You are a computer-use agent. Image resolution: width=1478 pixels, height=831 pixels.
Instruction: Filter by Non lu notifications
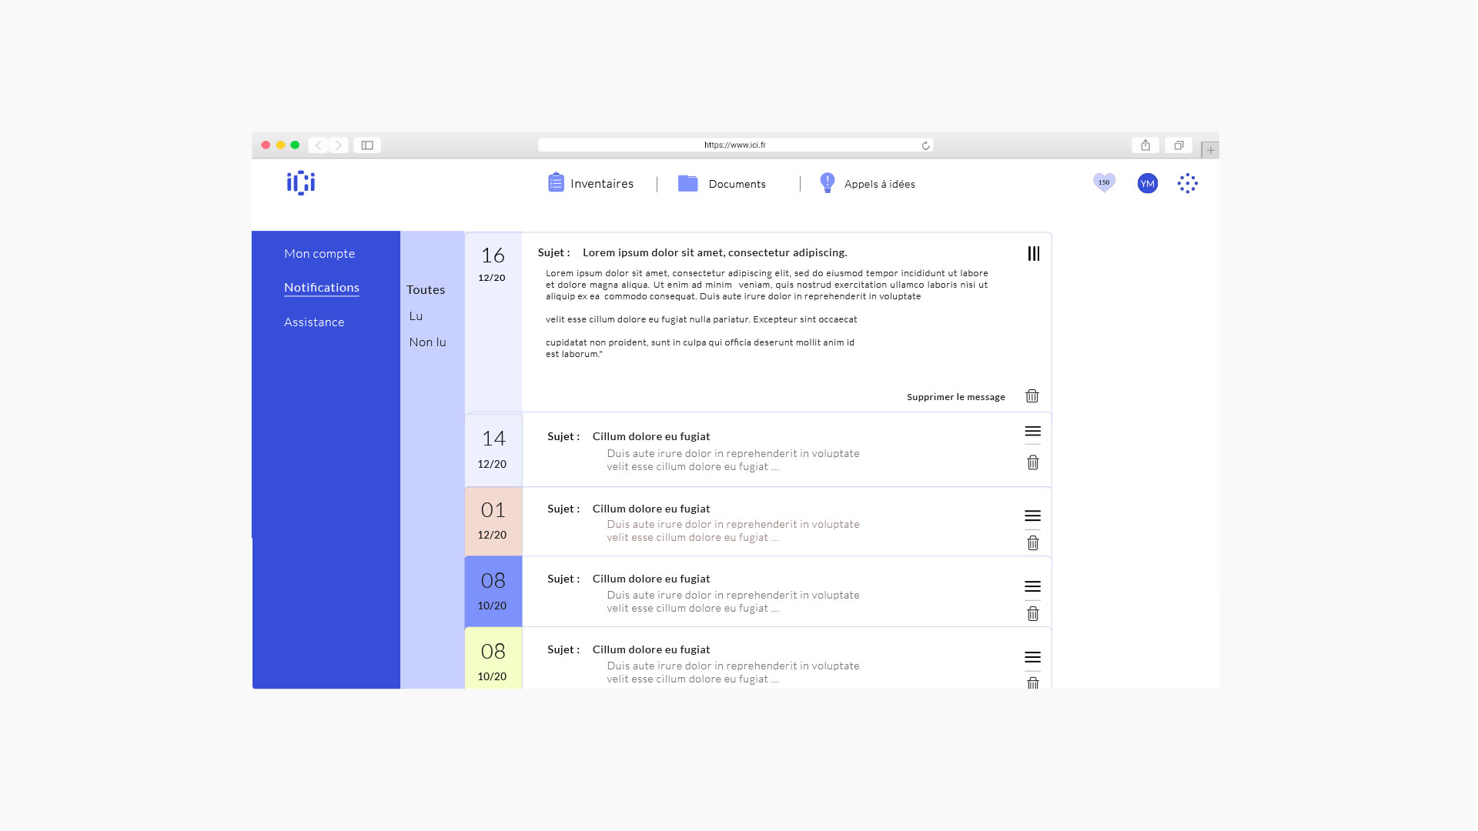(x=427, y=342)
